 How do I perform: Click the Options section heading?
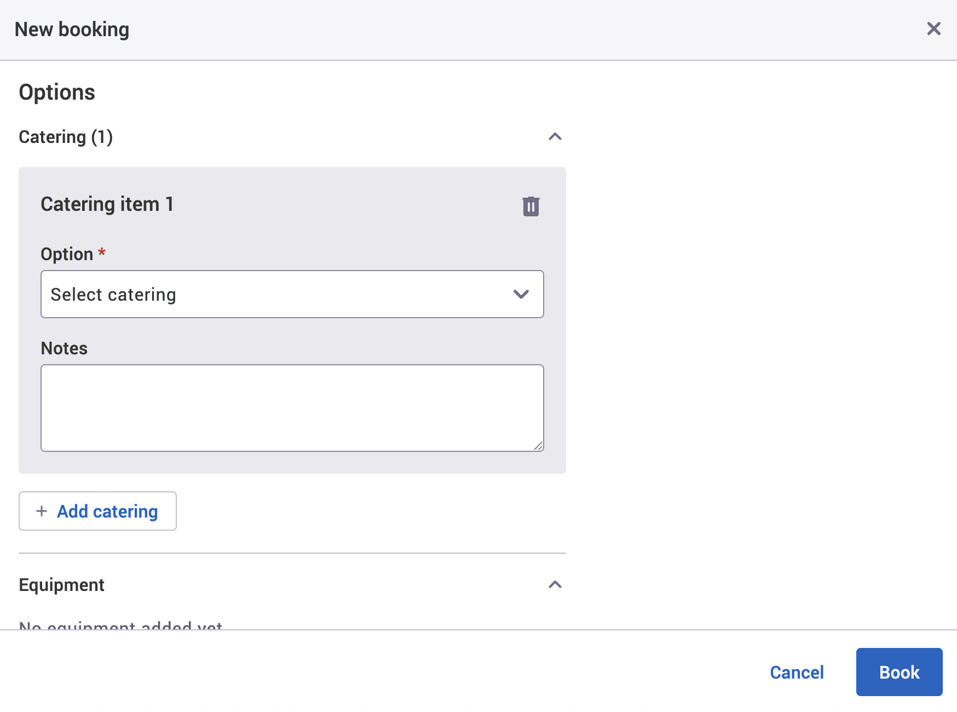click(x=57, y=91)
